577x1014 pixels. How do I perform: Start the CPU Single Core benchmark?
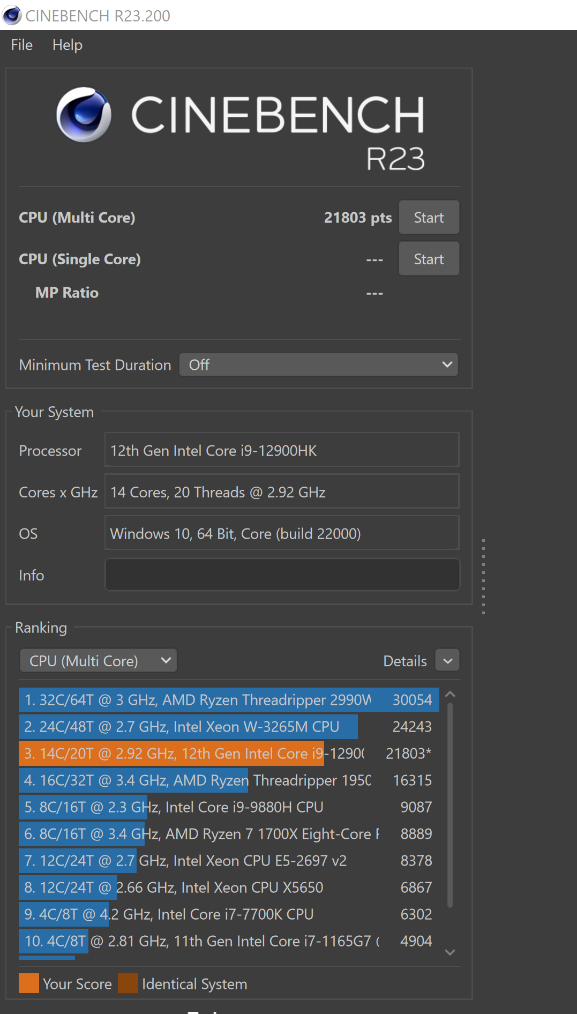click(x=429, y=259)
